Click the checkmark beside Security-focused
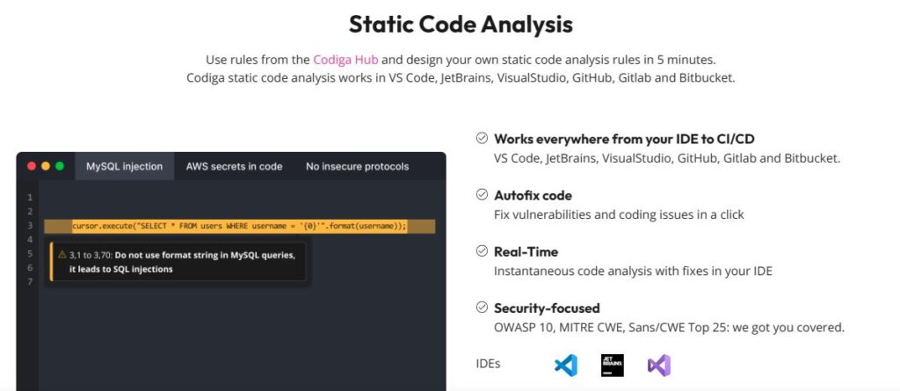This screenshot has height=391, width=900. tap(483, 308)
